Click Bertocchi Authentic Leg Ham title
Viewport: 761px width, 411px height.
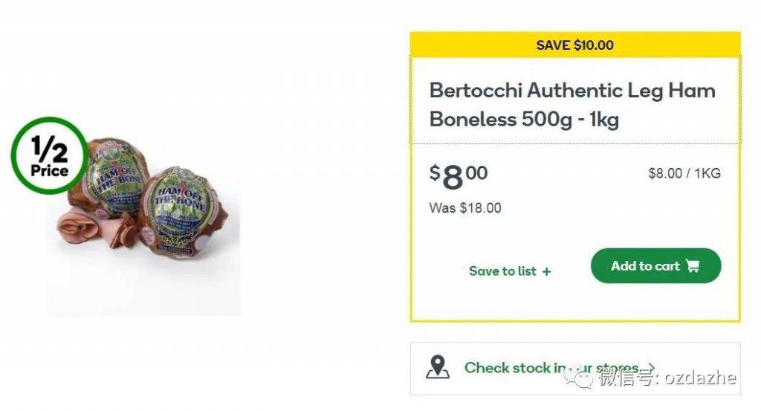(572, 91)
